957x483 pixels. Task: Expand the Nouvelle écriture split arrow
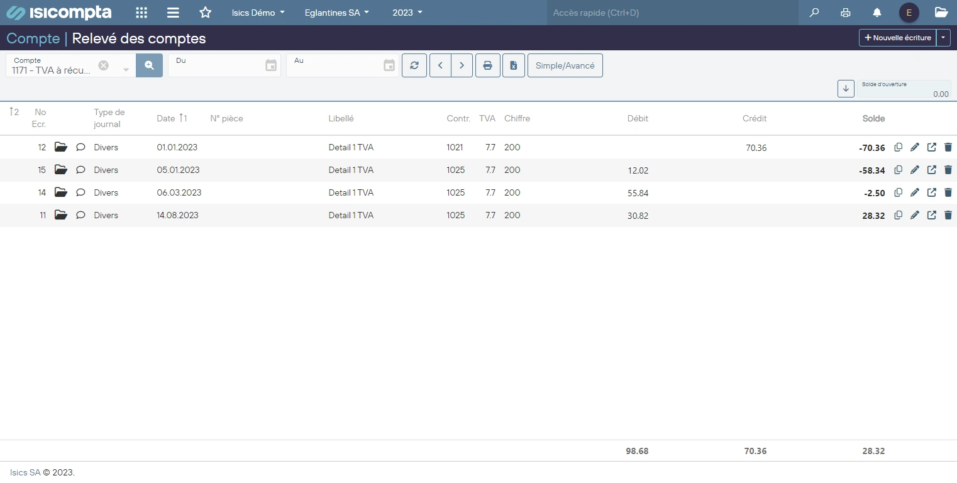[943, 38]
